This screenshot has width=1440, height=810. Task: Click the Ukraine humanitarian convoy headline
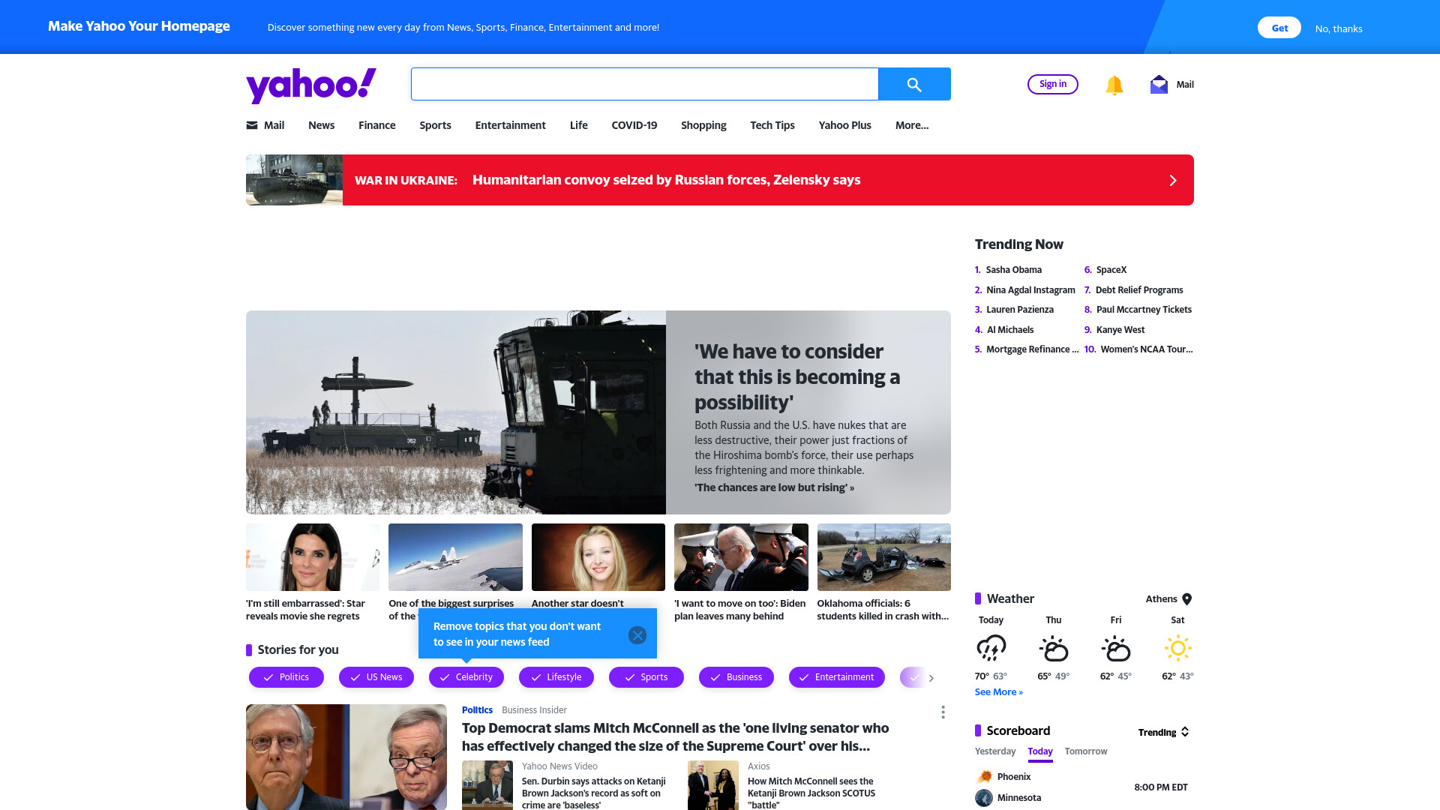click(x=666, y=180)
